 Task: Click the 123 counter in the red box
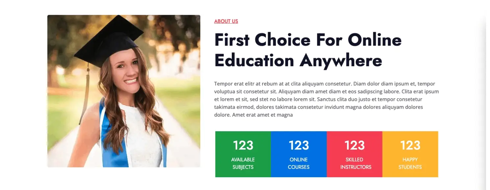[355, 145]
